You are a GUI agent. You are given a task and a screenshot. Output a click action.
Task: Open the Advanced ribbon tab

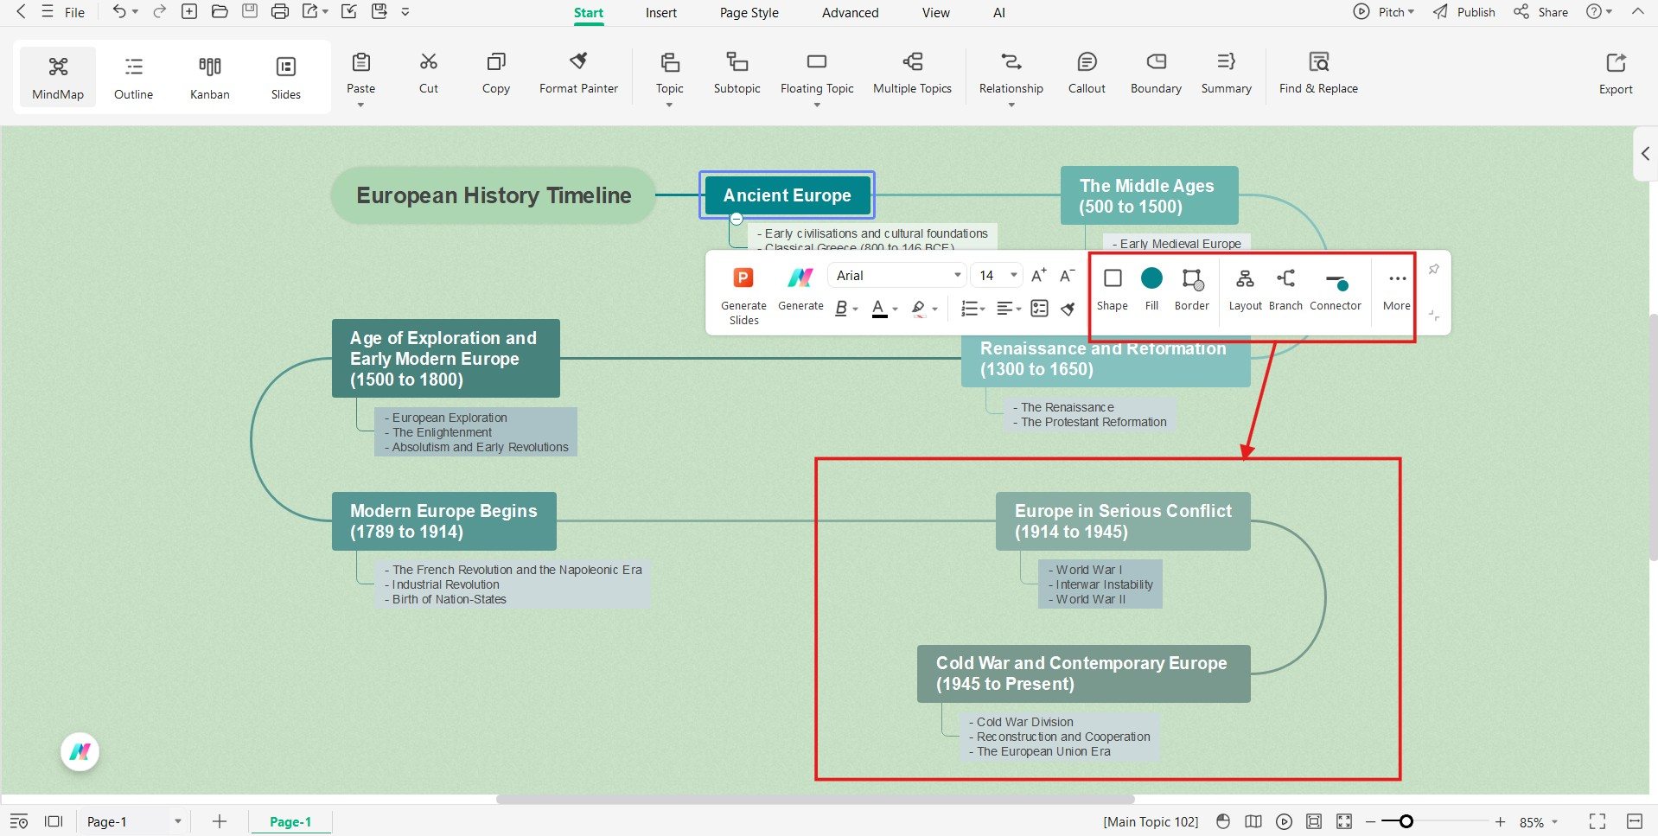tap(850, 12)
